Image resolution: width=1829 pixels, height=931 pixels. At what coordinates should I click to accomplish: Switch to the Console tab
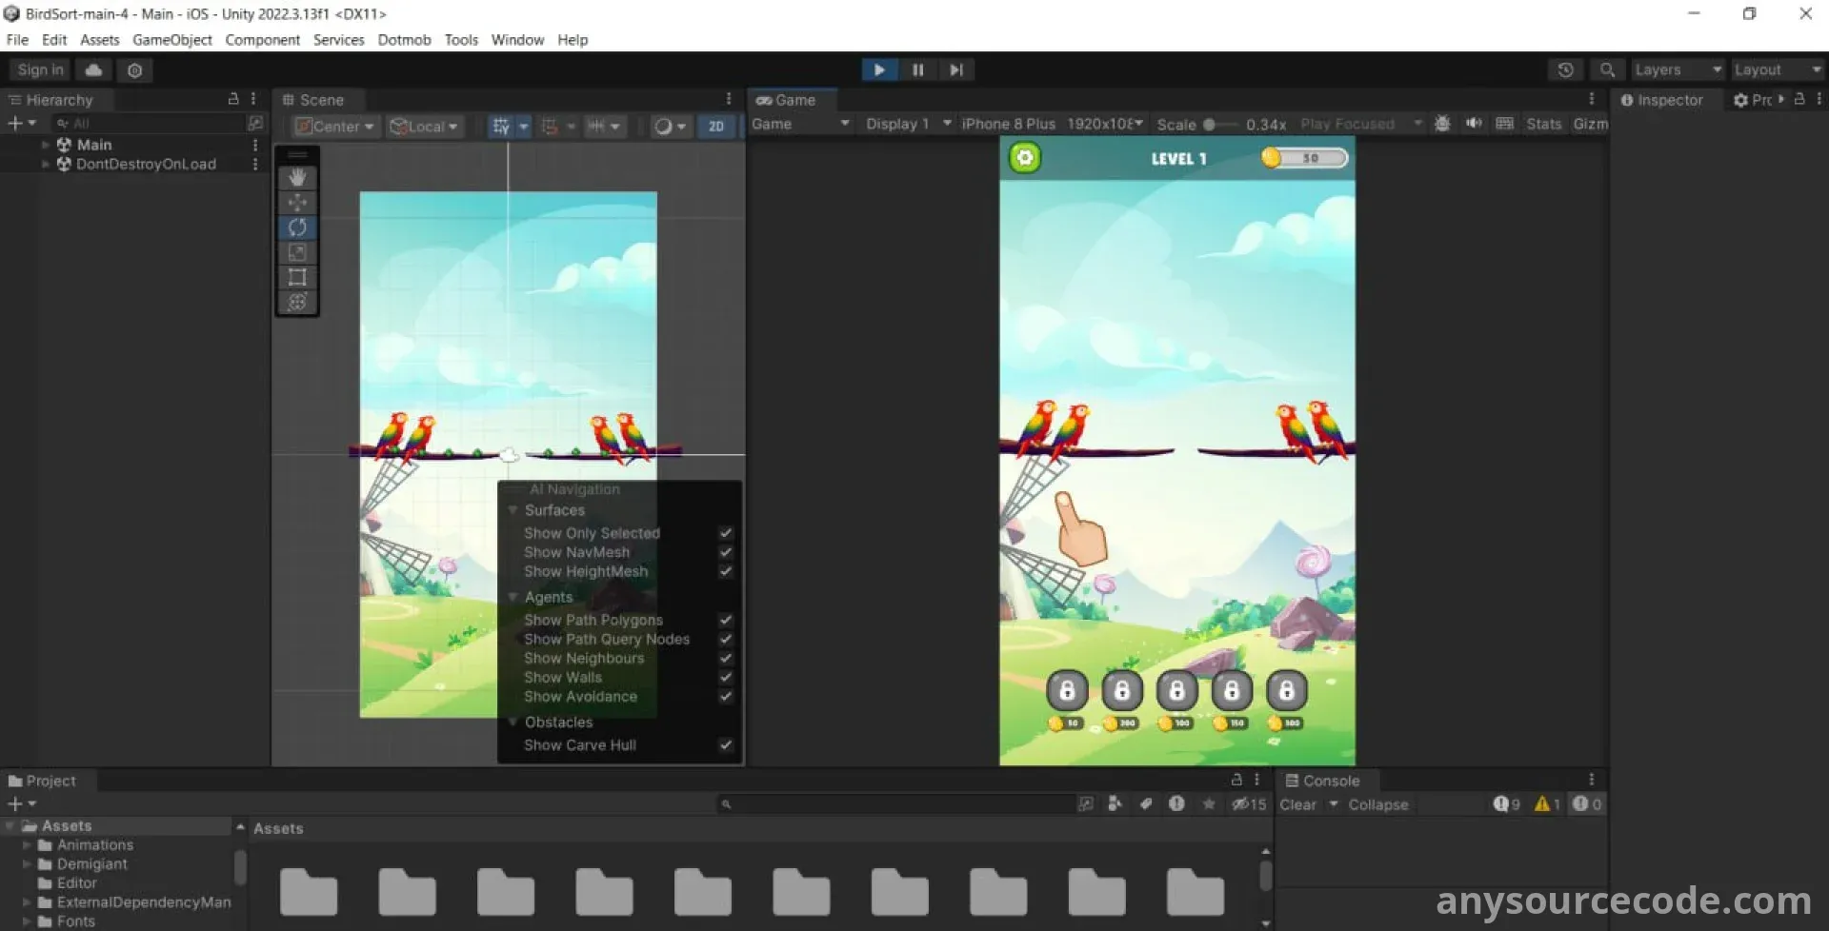click(x=1322, y=781)
